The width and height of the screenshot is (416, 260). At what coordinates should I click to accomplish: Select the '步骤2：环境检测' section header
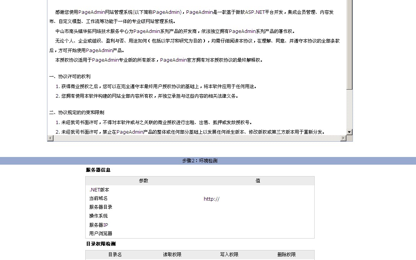click(200, 161)
